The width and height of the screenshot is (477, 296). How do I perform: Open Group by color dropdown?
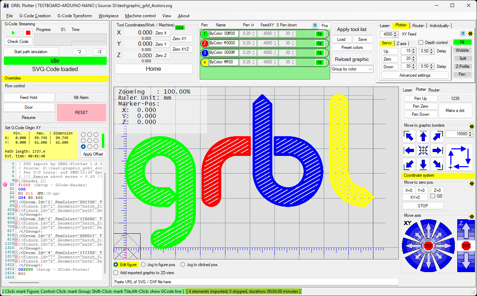coord(352,69)
